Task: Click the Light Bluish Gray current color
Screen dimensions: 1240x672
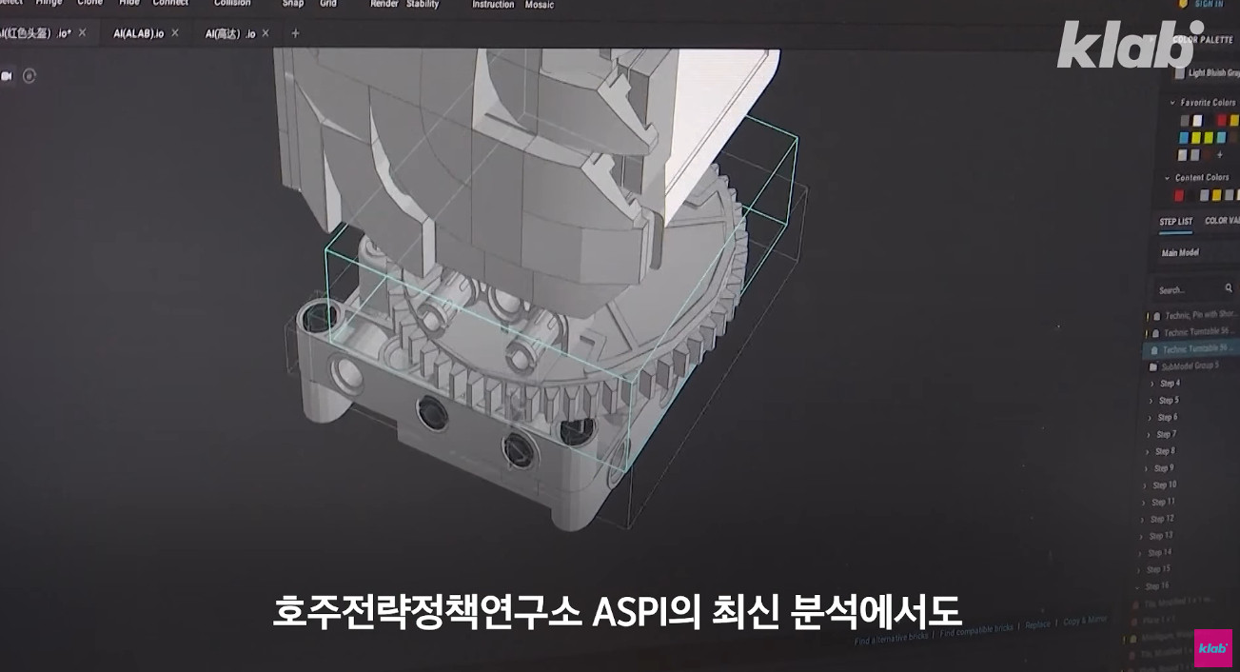Action: tap(1208, 73)
